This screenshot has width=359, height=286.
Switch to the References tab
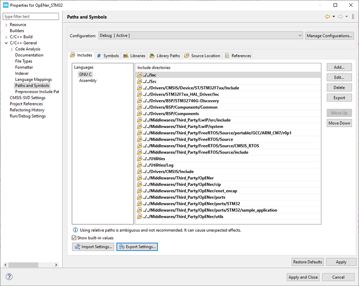click(x=238, y=56)
